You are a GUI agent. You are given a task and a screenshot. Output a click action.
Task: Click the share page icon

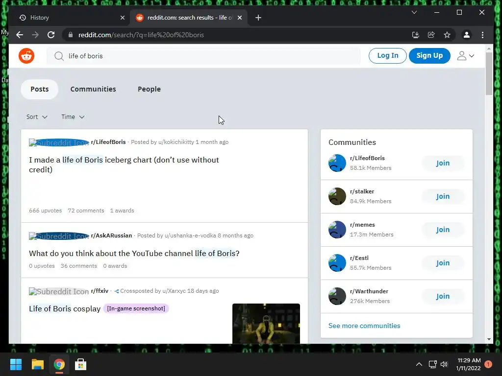click(431, 35)
